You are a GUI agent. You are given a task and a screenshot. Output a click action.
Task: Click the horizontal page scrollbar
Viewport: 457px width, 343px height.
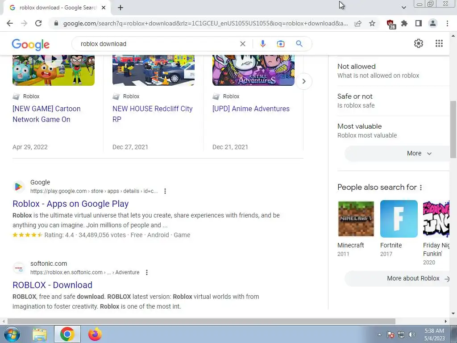(x=201, y=321)
